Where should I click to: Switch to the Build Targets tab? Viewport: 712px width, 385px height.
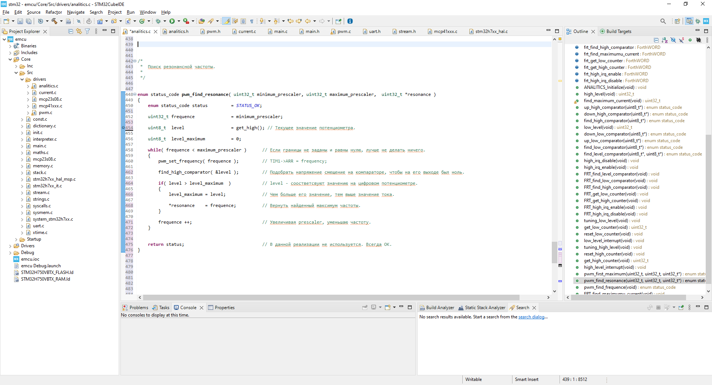(616, 31)
